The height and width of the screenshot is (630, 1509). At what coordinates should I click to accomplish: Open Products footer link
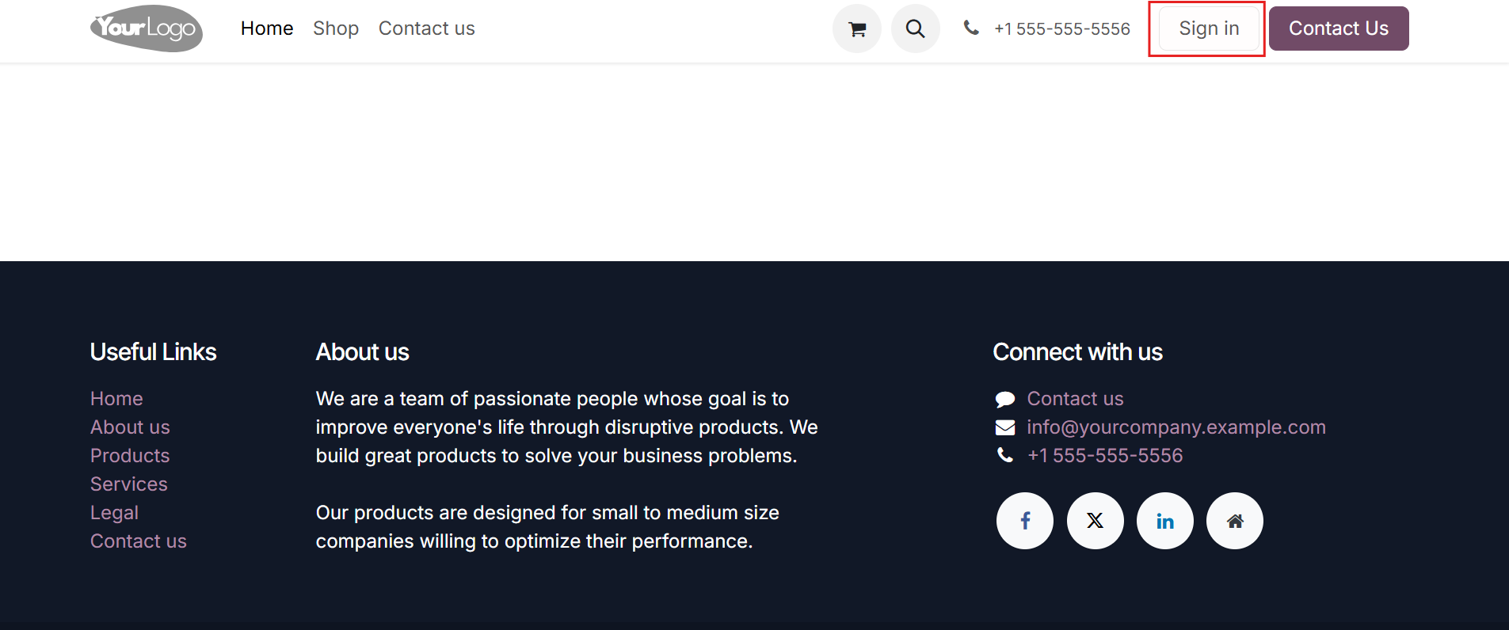[x=130, y=456]
